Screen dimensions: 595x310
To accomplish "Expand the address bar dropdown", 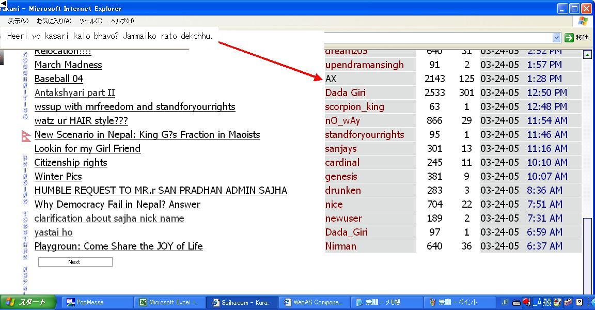I will [x=556, y=37].
